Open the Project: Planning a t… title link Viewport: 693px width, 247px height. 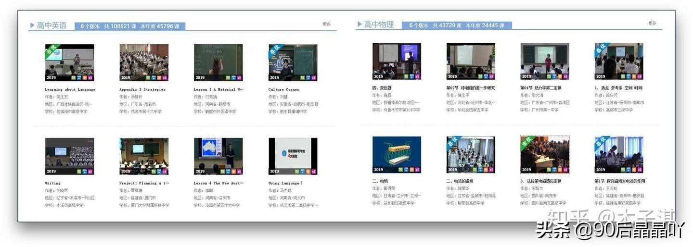click(144, 183)
